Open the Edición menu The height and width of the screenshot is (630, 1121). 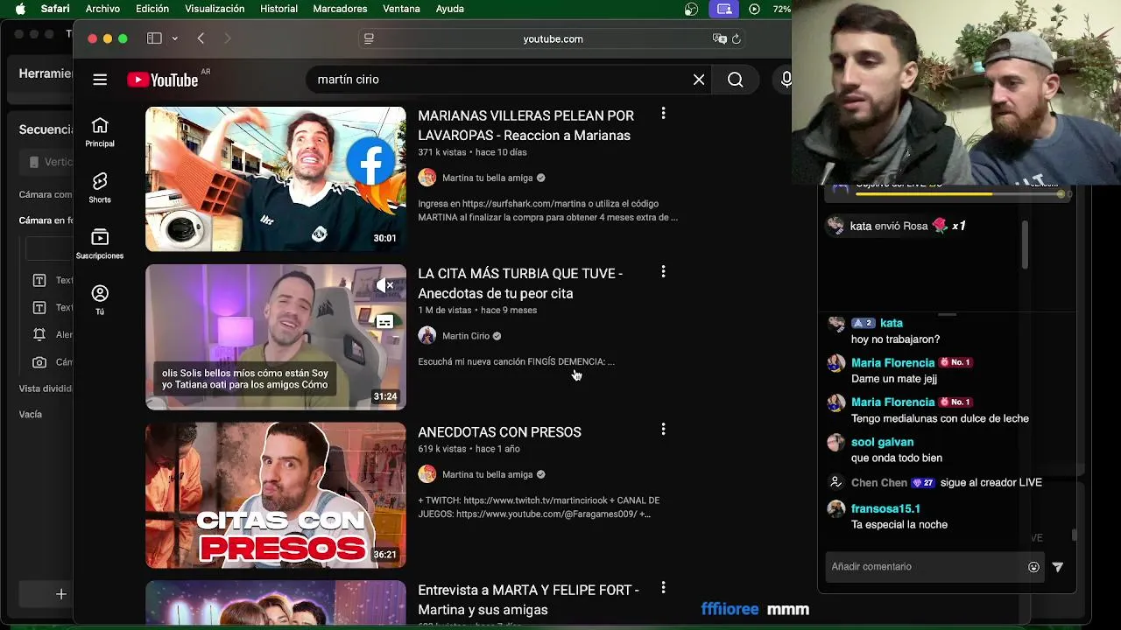point(152,9)
